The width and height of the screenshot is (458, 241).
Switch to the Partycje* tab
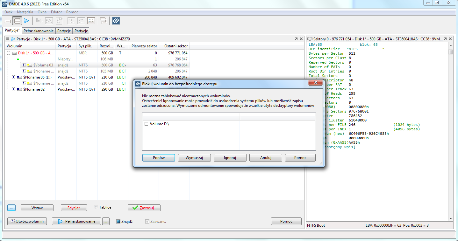tap(12, 31)
